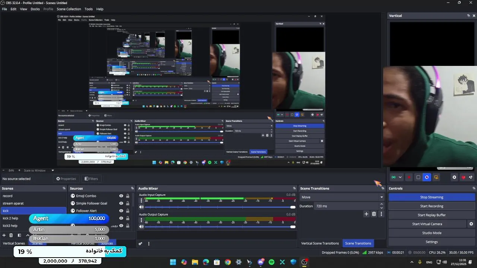Lock the Follower Alert source
The height and width of the screenshot is (268, 477).
[127, 211]
